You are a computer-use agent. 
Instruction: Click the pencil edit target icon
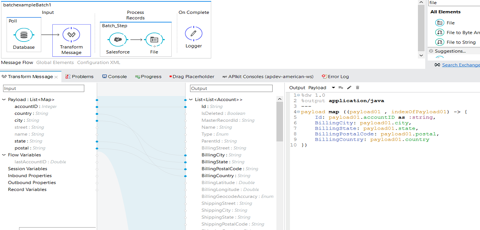(x=349, y=88)
